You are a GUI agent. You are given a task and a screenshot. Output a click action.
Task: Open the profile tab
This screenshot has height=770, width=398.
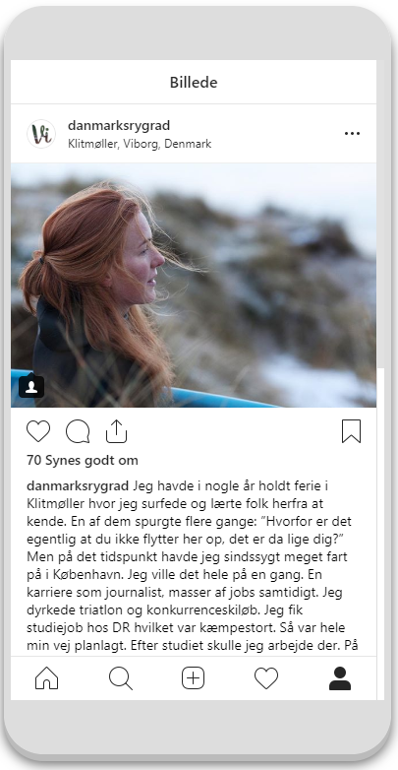tap(340, 678)
